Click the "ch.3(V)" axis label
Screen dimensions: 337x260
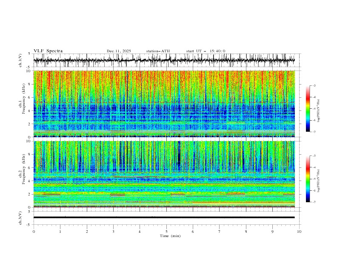[20, 218]
